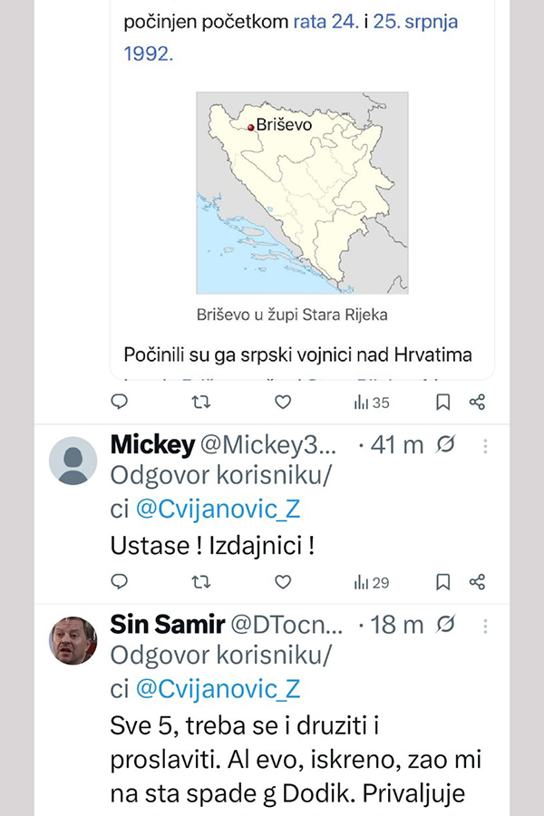Open the Brisevo map image
Image resolution: width=544 pixels, height=816 pixels.
(x=302, y=193)
